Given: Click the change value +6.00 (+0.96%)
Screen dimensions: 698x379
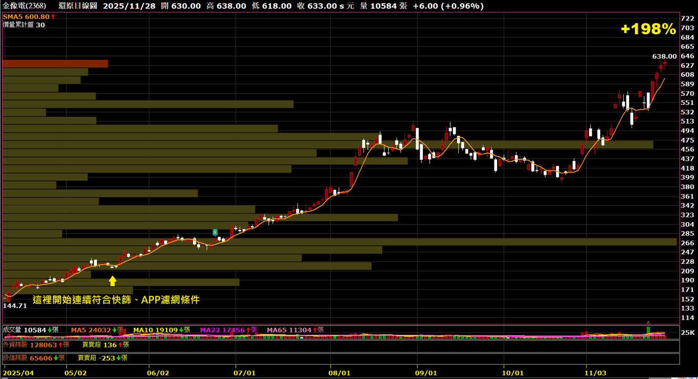Looking at the screenshot, I should pyautogui.click(x=448, y=6).
